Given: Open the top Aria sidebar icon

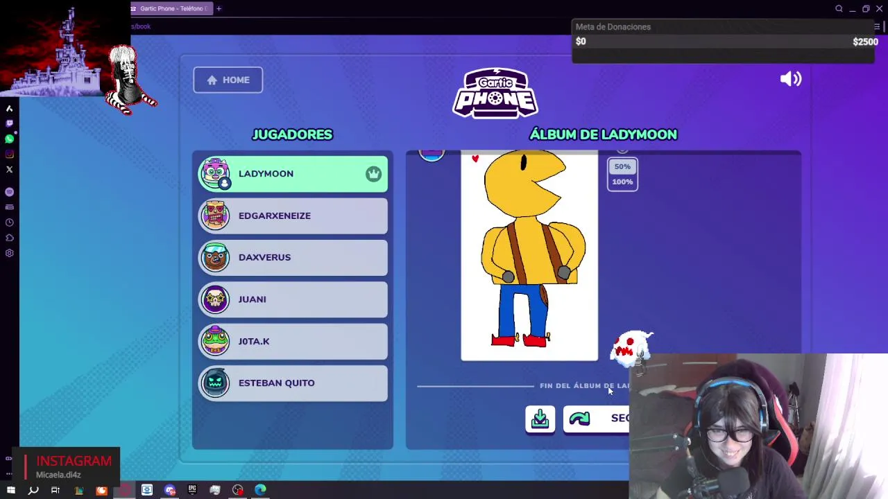Looking at the screenshot, I should 9,108.
